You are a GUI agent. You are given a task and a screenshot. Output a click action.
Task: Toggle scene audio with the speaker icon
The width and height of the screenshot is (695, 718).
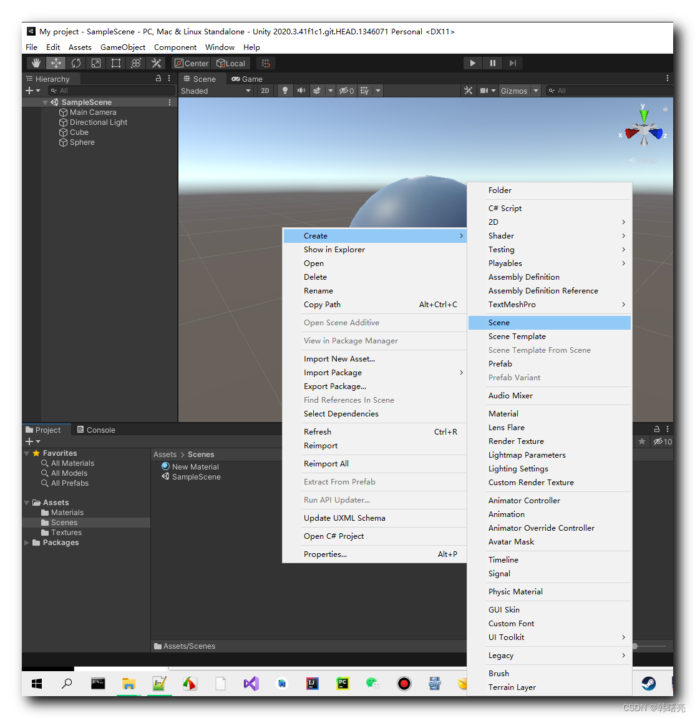pos(301,91)
